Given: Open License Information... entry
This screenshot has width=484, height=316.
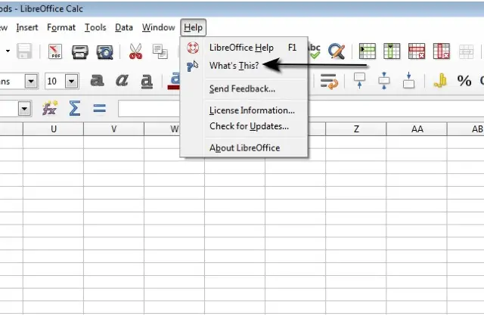Looking at the screenshot, I should 244,110.
